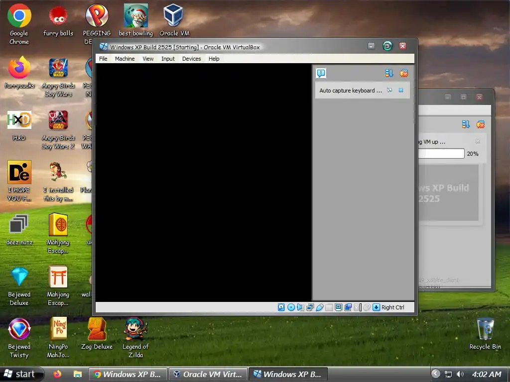Image resolution: width=510 pixels, height=382 pixels.
Task: Select the HxD desktop icon
Action: 19,125
